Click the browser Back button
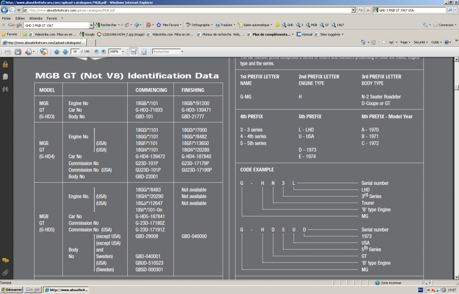The width and height of the screenshot is (459, 294). [x=4, y=10]
